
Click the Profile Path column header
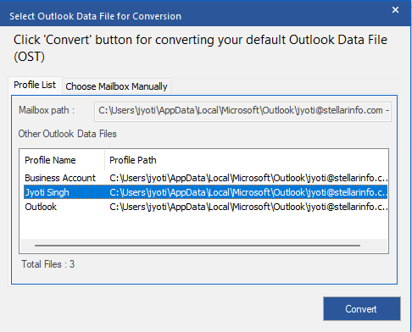pyautogui.click(x=247, y=160)
